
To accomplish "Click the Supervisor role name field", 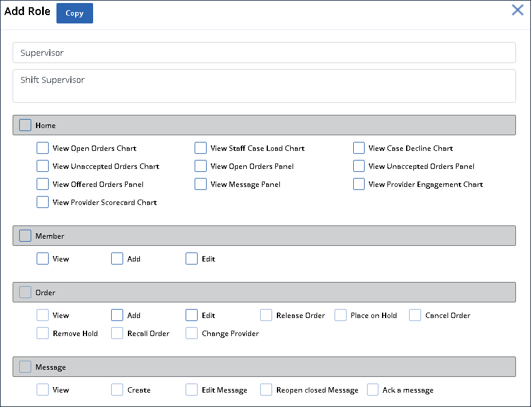I will click(264, 52).
